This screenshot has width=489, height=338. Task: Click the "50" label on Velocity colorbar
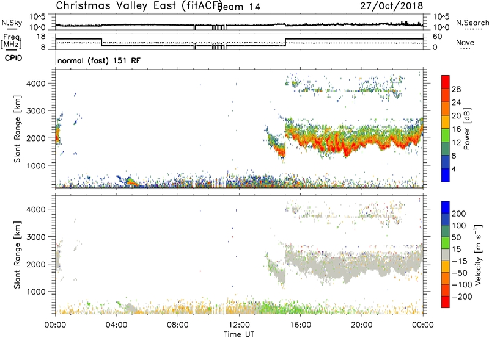tap(456, 237)
